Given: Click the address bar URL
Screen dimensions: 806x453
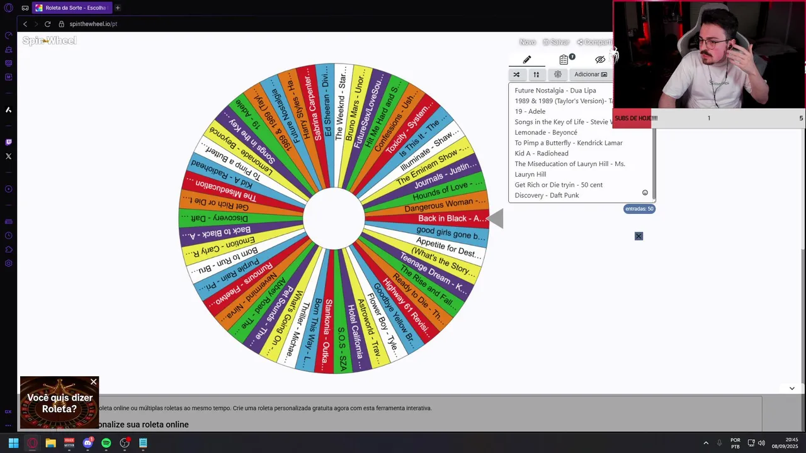Looking at the screenshot, I should [x=93, y=24].
